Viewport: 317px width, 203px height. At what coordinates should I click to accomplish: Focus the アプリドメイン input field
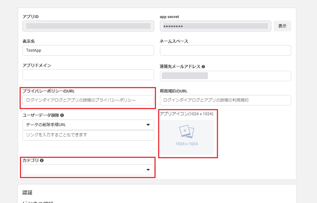(88, 75)
